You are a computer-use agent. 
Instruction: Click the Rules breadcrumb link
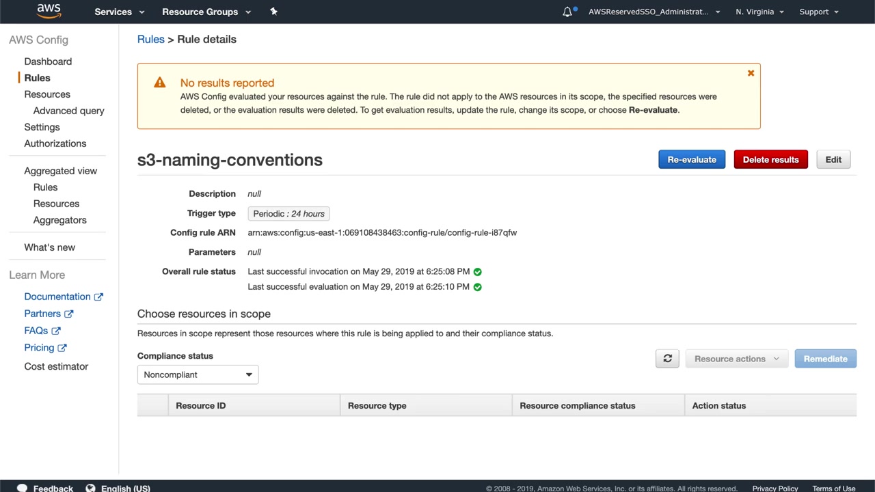150,39
